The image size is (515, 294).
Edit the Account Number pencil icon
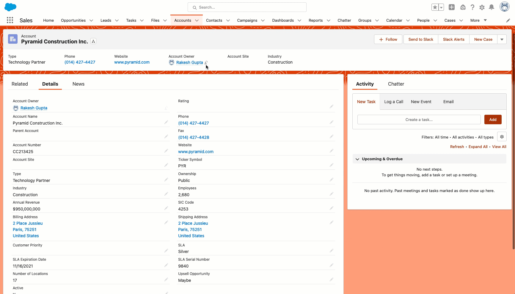pyautogui.click(x=166, y=151)
